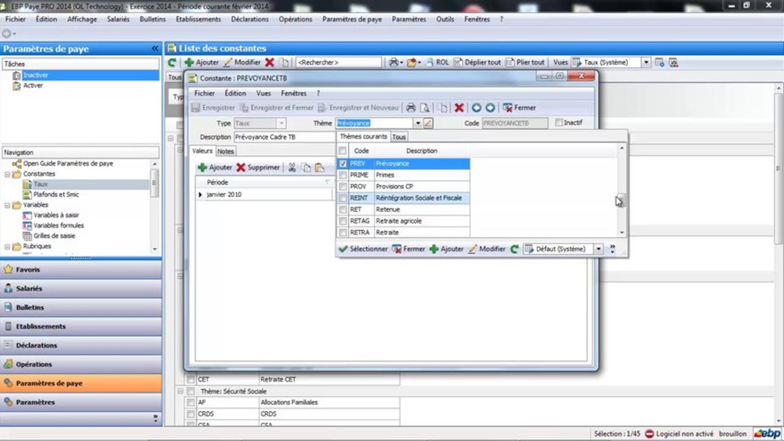Refresh the Liste des constantes view
Screen dimensions: 784x441
172,62
